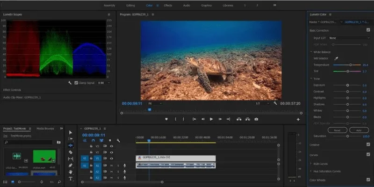Hide video track V1 with eye icon
Screen dimensions: 374x187
[111, 158]
